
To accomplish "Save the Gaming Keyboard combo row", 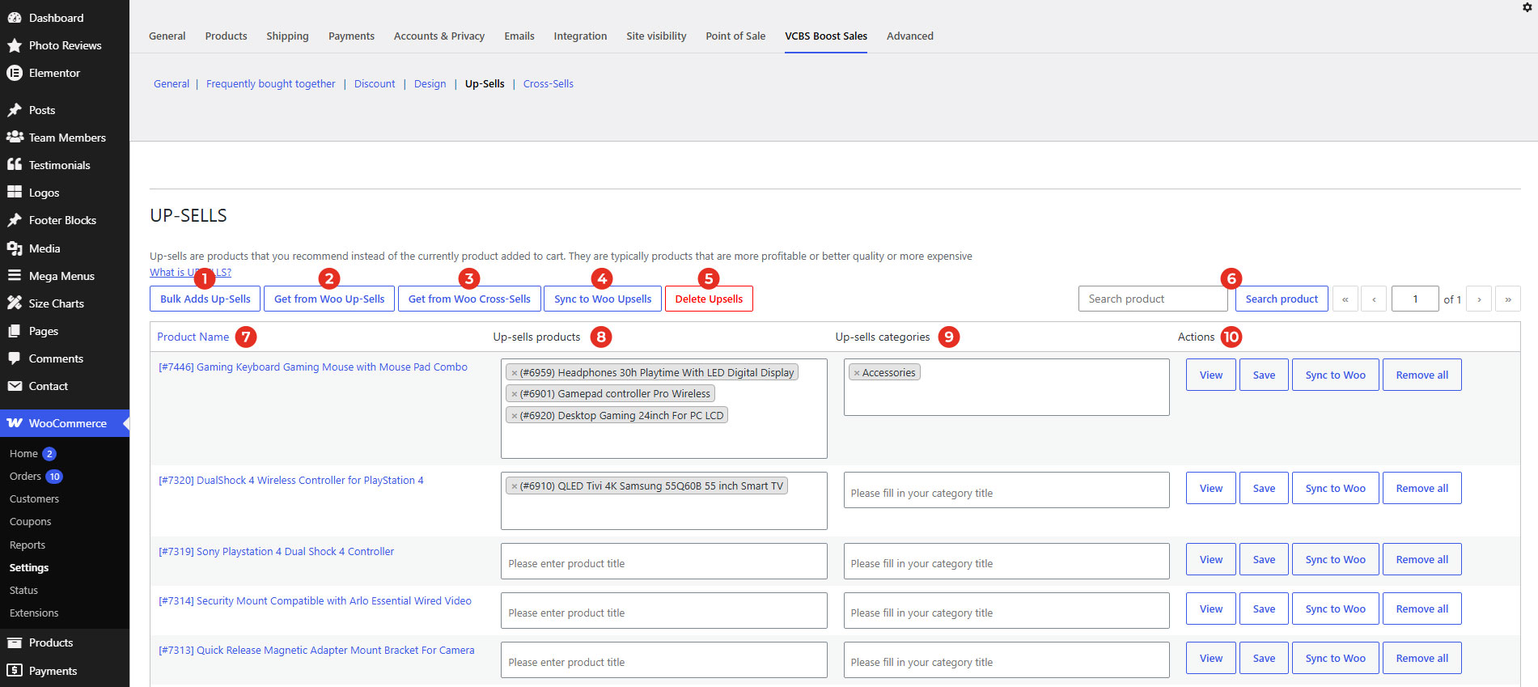I will (x=1264, y=375).
